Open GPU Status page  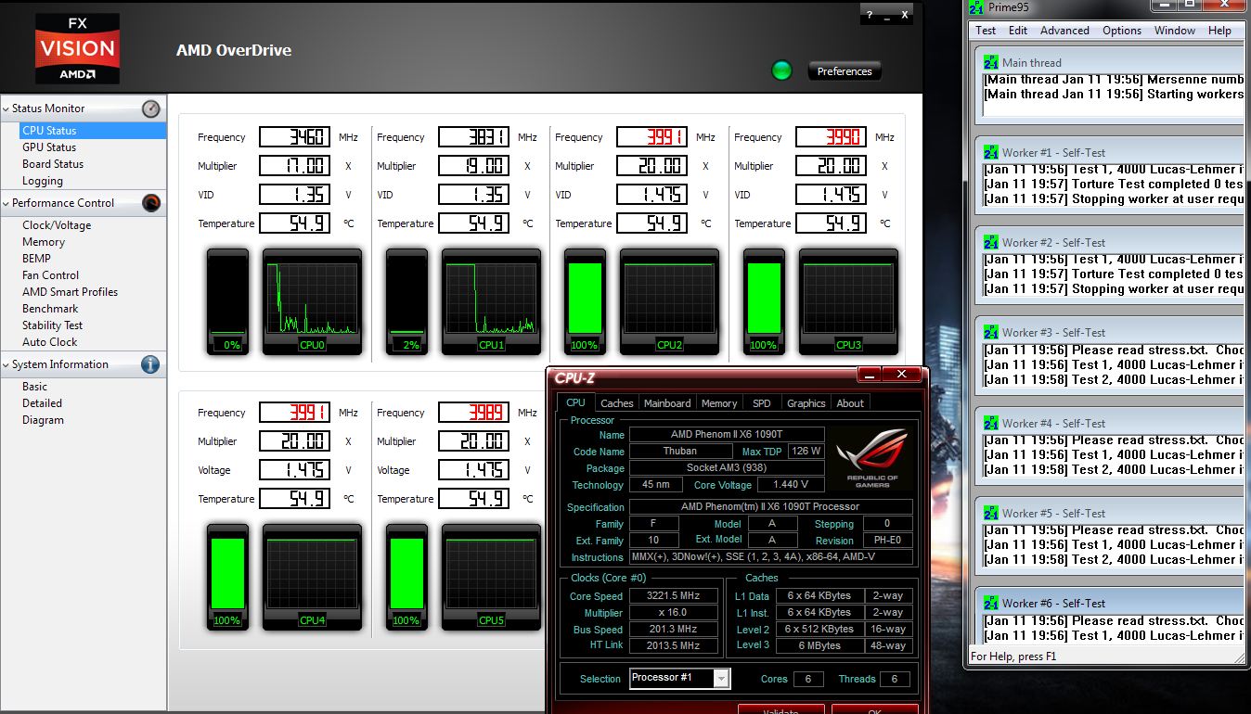coord(49,147)
